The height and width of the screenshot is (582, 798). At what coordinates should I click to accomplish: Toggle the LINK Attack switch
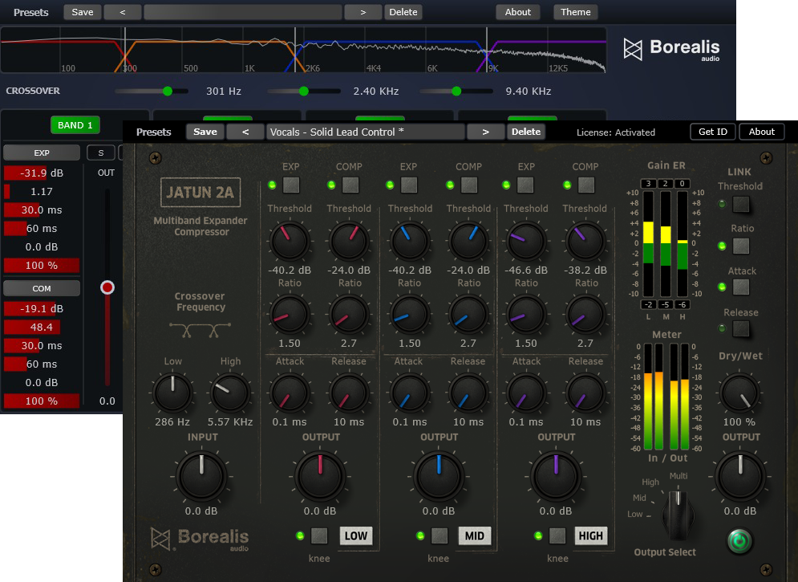tap(741, 287)
